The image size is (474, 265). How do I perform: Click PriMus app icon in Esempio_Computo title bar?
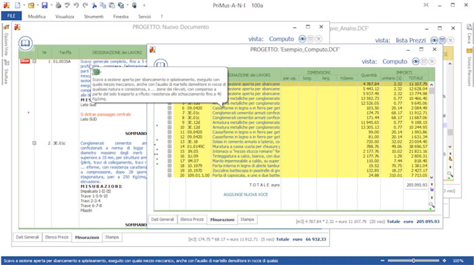(152, 49)
